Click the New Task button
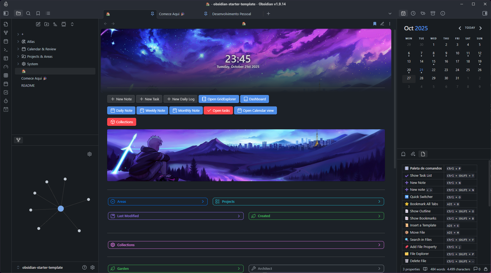 (x=149, y=99)
